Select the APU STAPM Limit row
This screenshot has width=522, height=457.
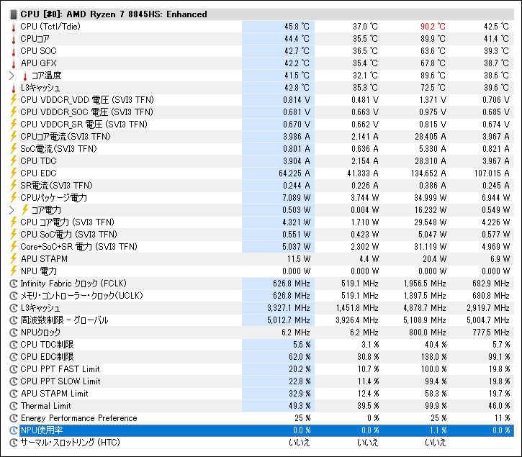(261, 394)
